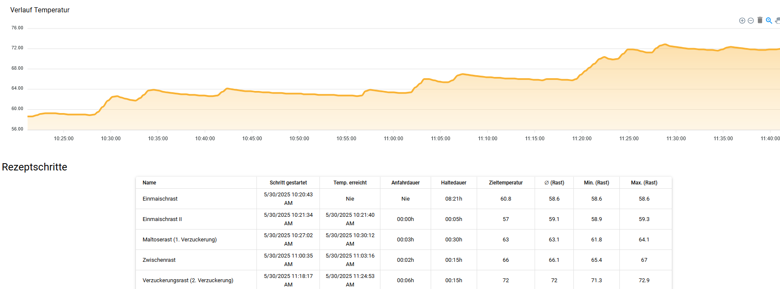The image size is (780, 289).
Task: Click the Anfahrdauer column header
Action: [405, 183]
